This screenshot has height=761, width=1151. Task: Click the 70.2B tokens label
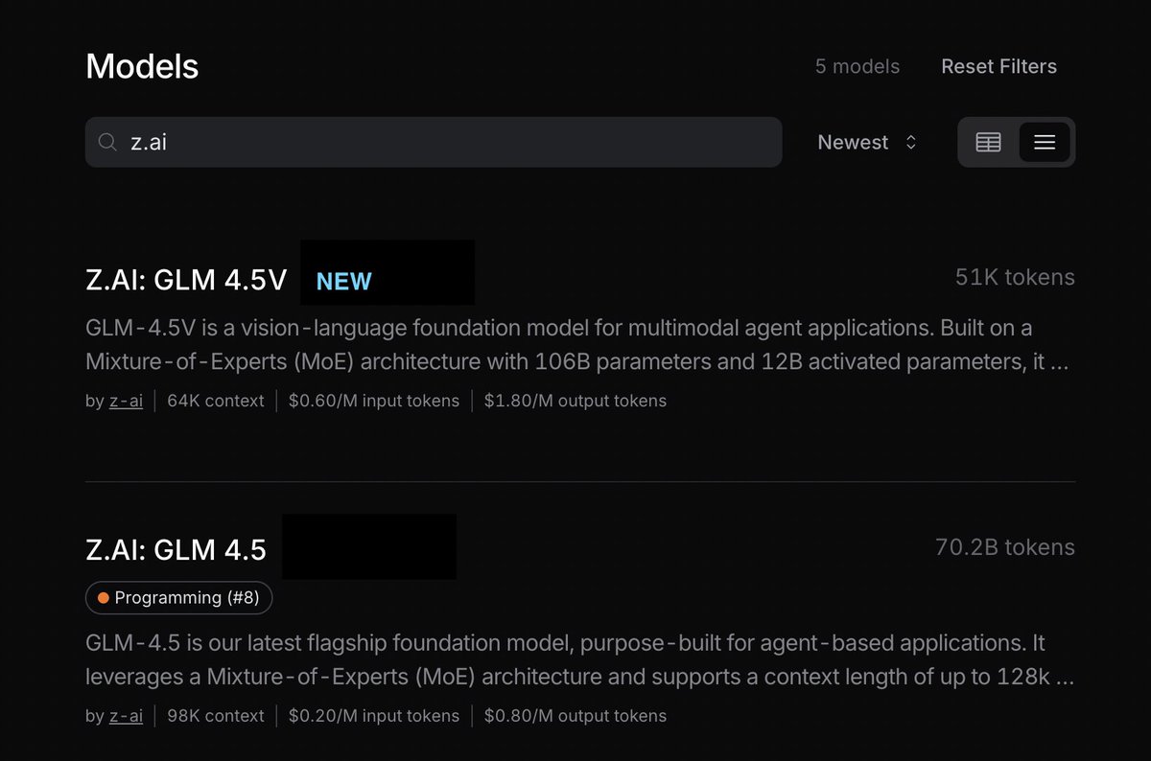click(1005, 547)
